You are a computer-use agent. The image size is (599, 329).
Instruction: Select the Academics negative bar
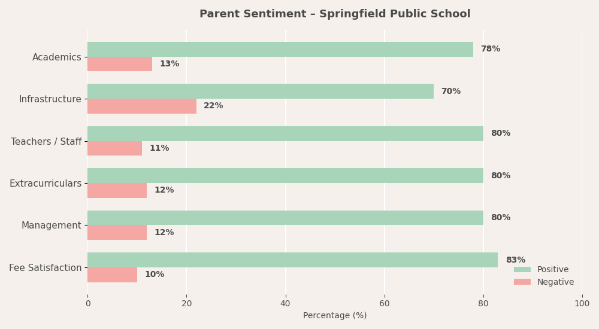pyautogui.click(x=120, y=64)
